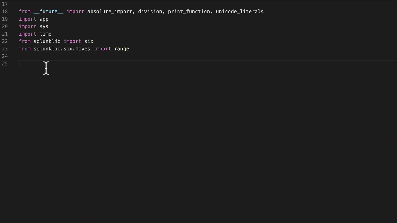Click the word six at end of line 22
The height and width of the screenshot is (223, 397).
89,41
